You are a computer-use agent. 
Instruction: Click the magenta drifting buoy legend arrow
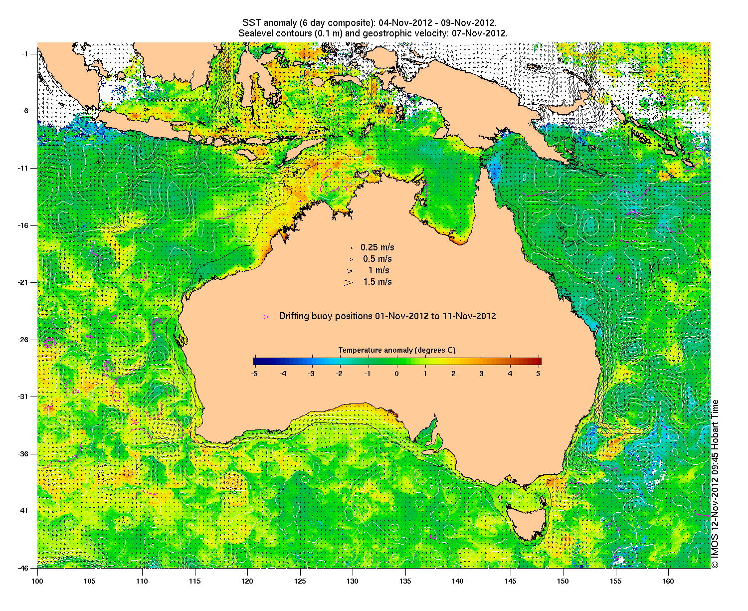[266, 317]
